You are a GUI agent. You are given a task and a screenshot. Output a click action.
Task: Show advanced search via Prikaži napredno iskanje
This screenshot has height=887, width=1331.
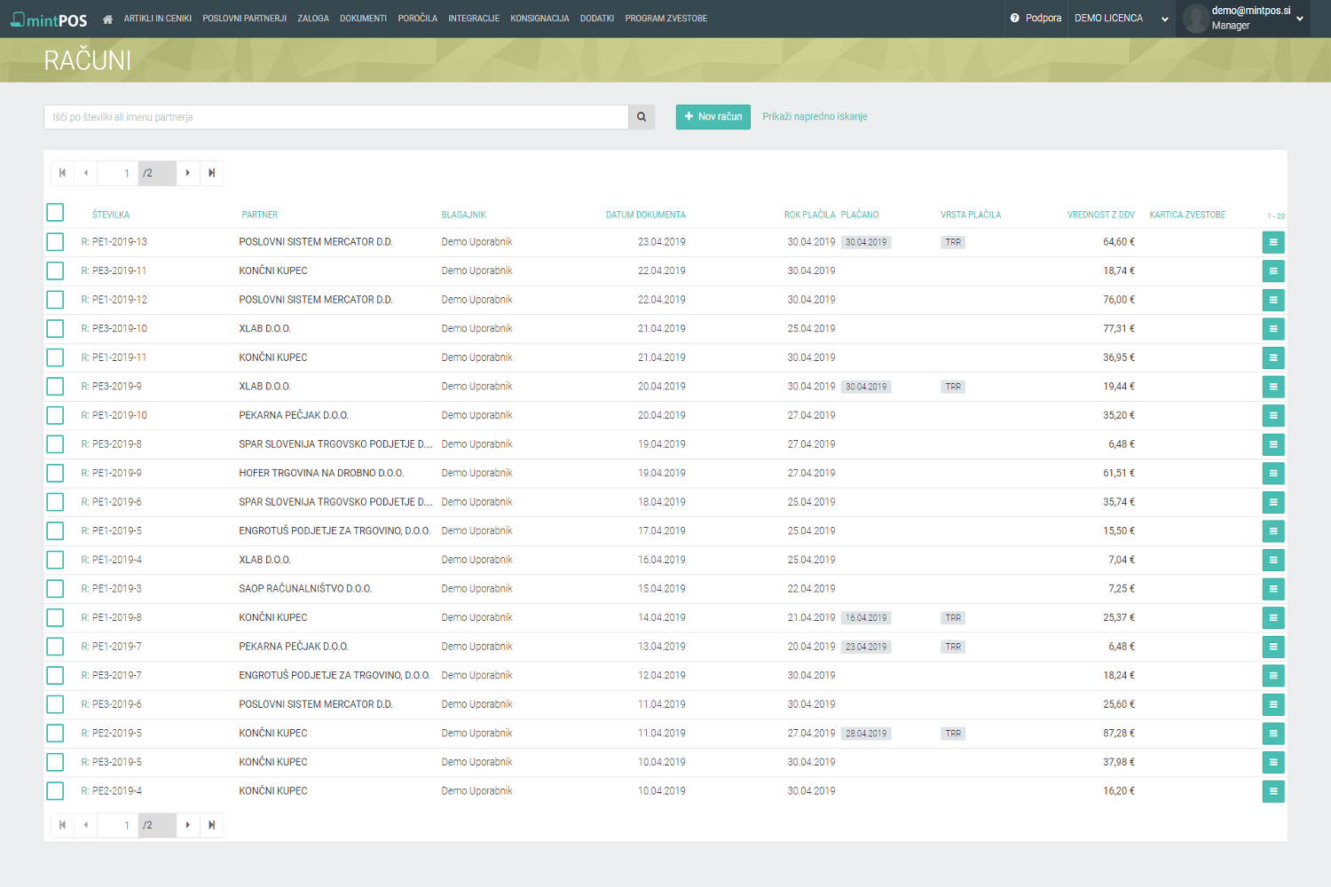815,117
